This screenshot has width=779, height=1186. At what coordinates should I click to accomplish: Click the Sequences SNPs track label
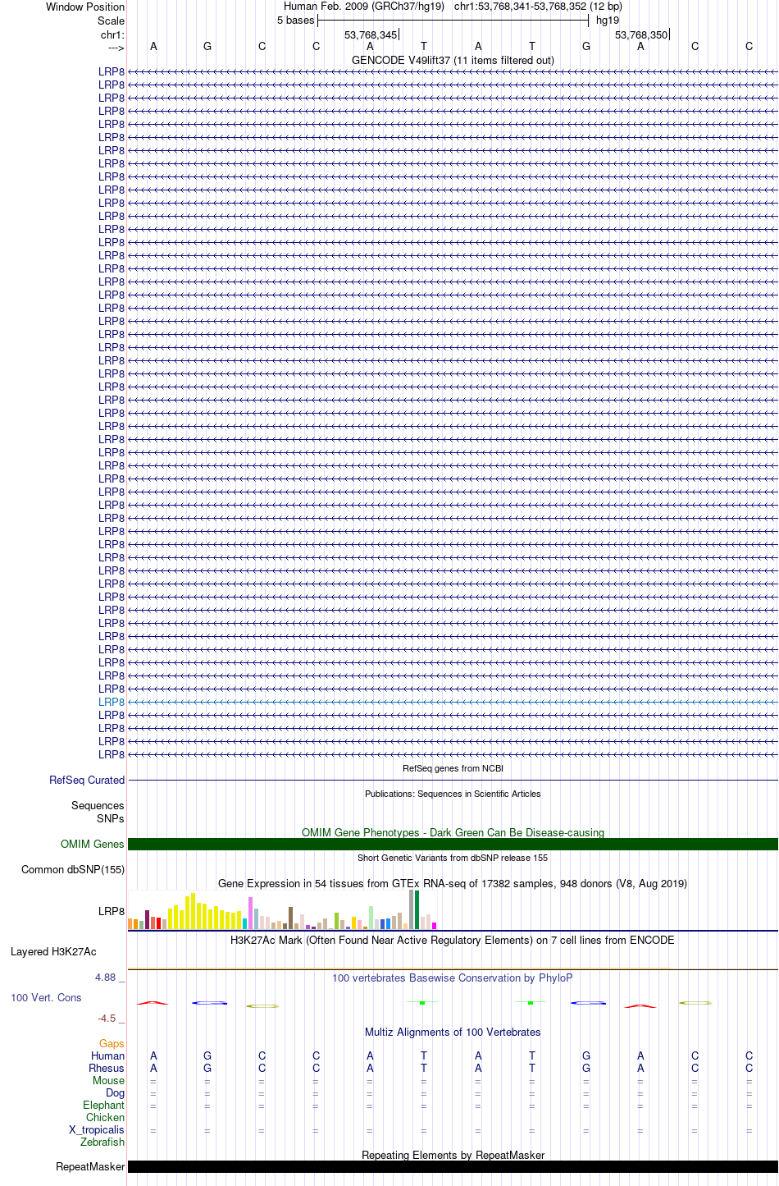98,813
